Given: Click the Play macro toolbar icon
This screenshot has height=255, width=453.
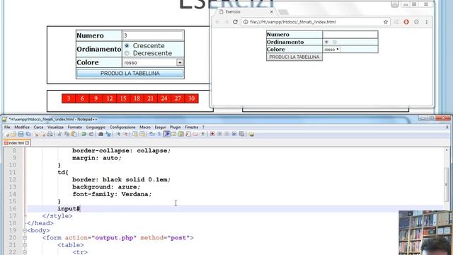Looking at the screenshot, I should [226, 134].
